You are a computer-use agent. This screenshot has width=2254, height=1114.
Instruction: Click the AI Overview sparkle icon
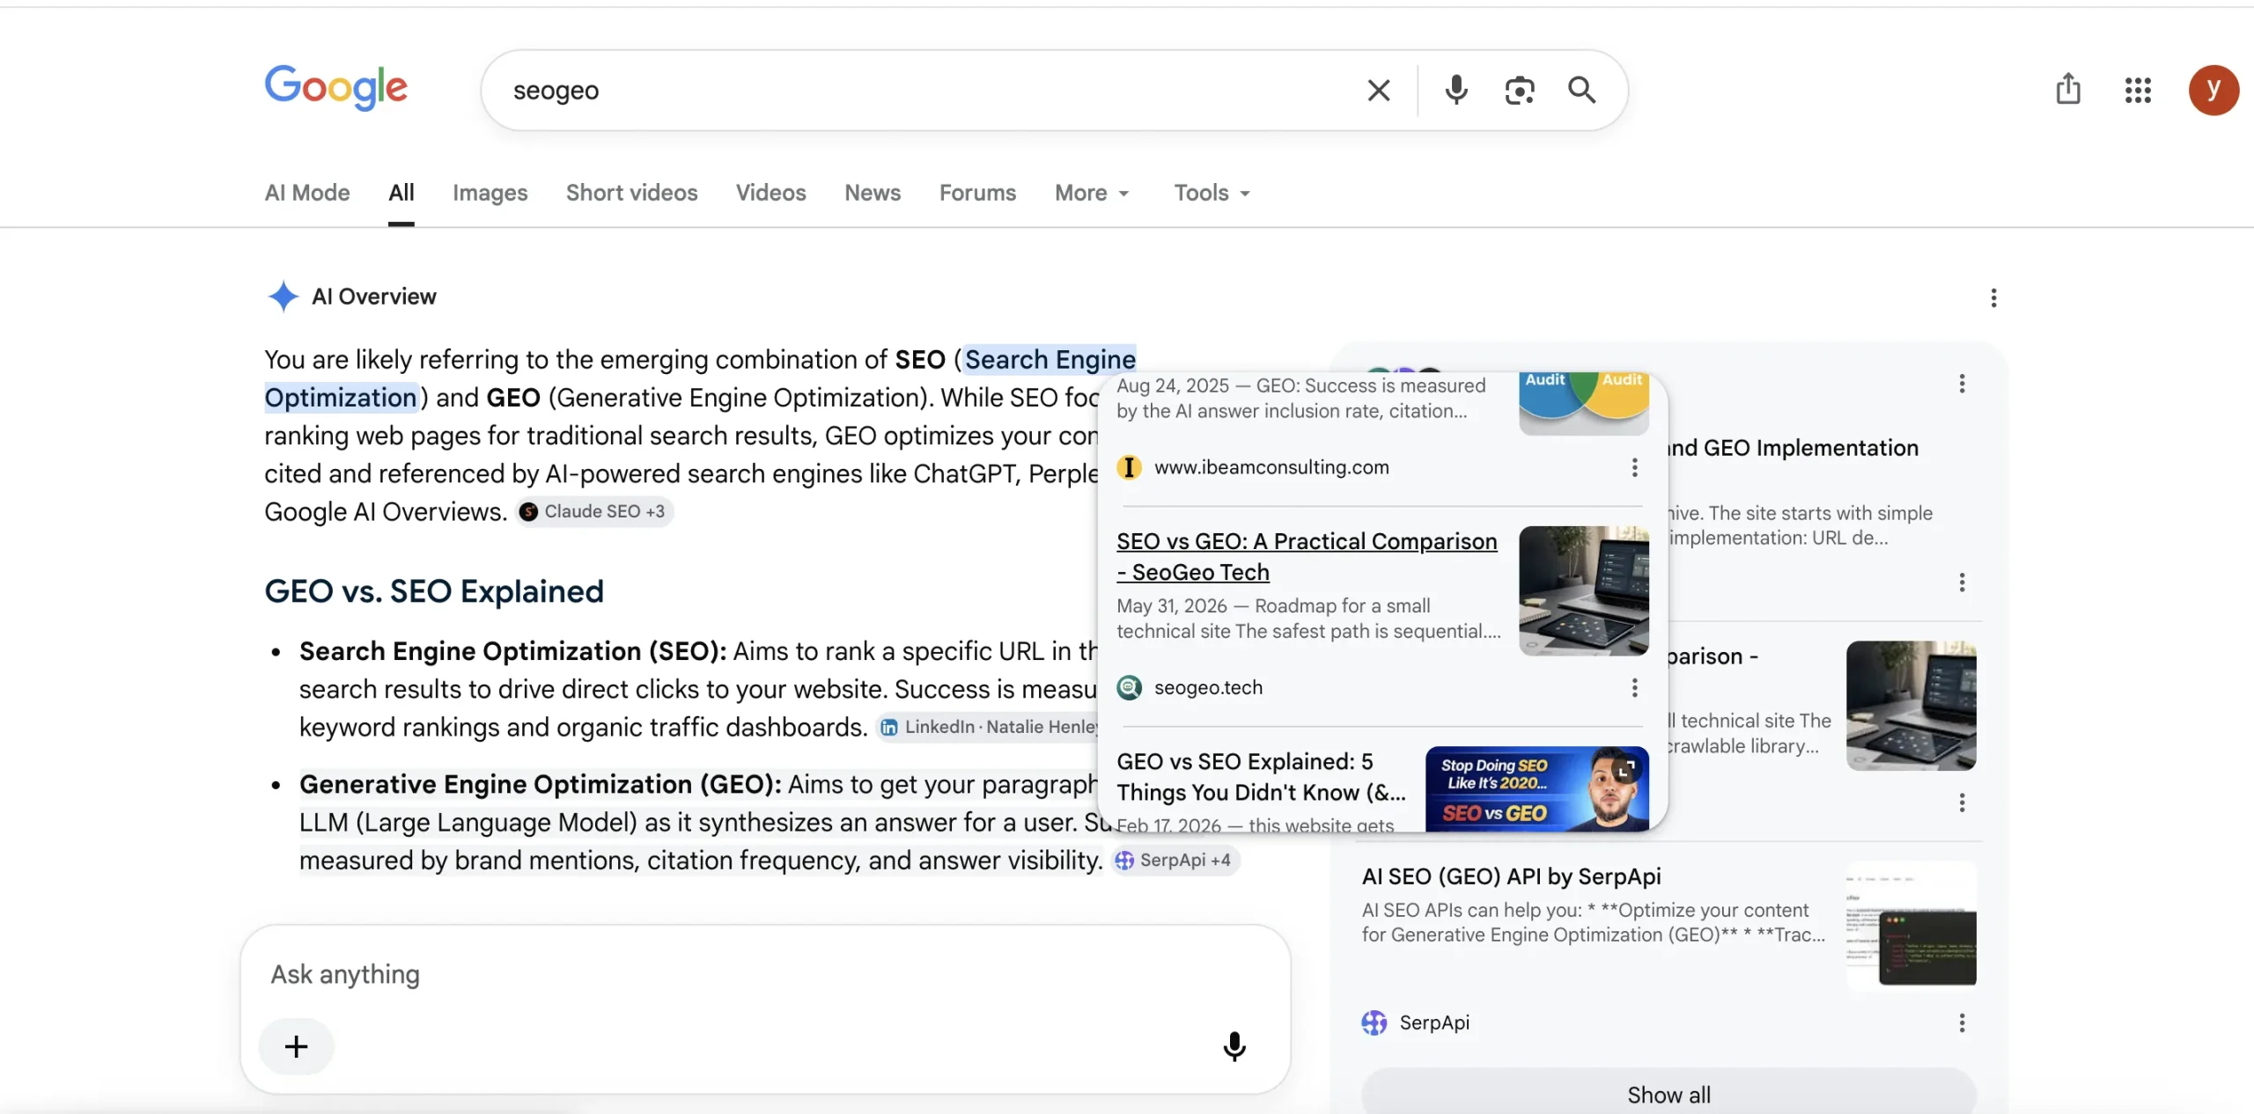(x=283, y=297)
